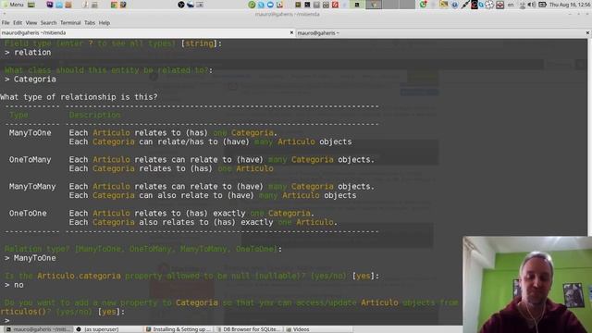The width and height of the screenshot is (592, 333).
Task: Click the green circular icon in the panel
Action: click(252, 5)
